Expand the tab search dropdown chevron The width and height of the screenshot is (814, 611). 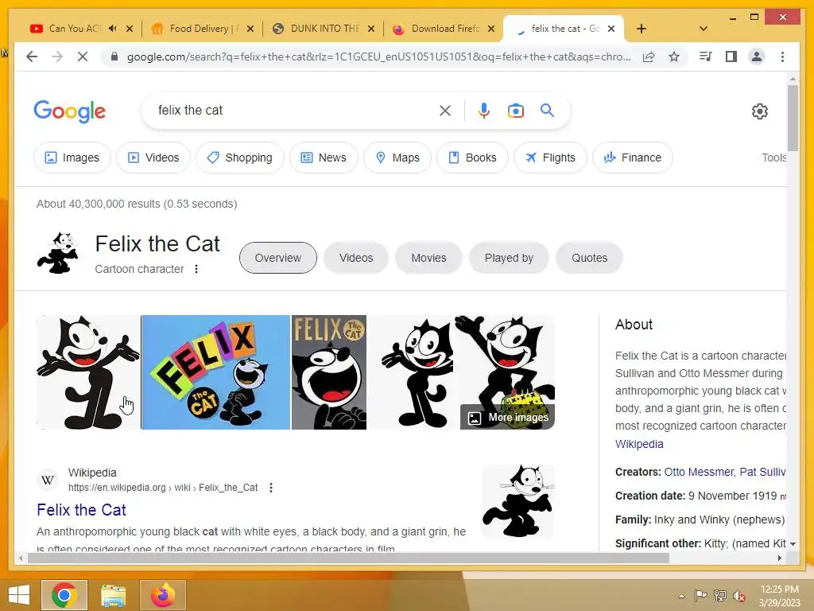704,29
